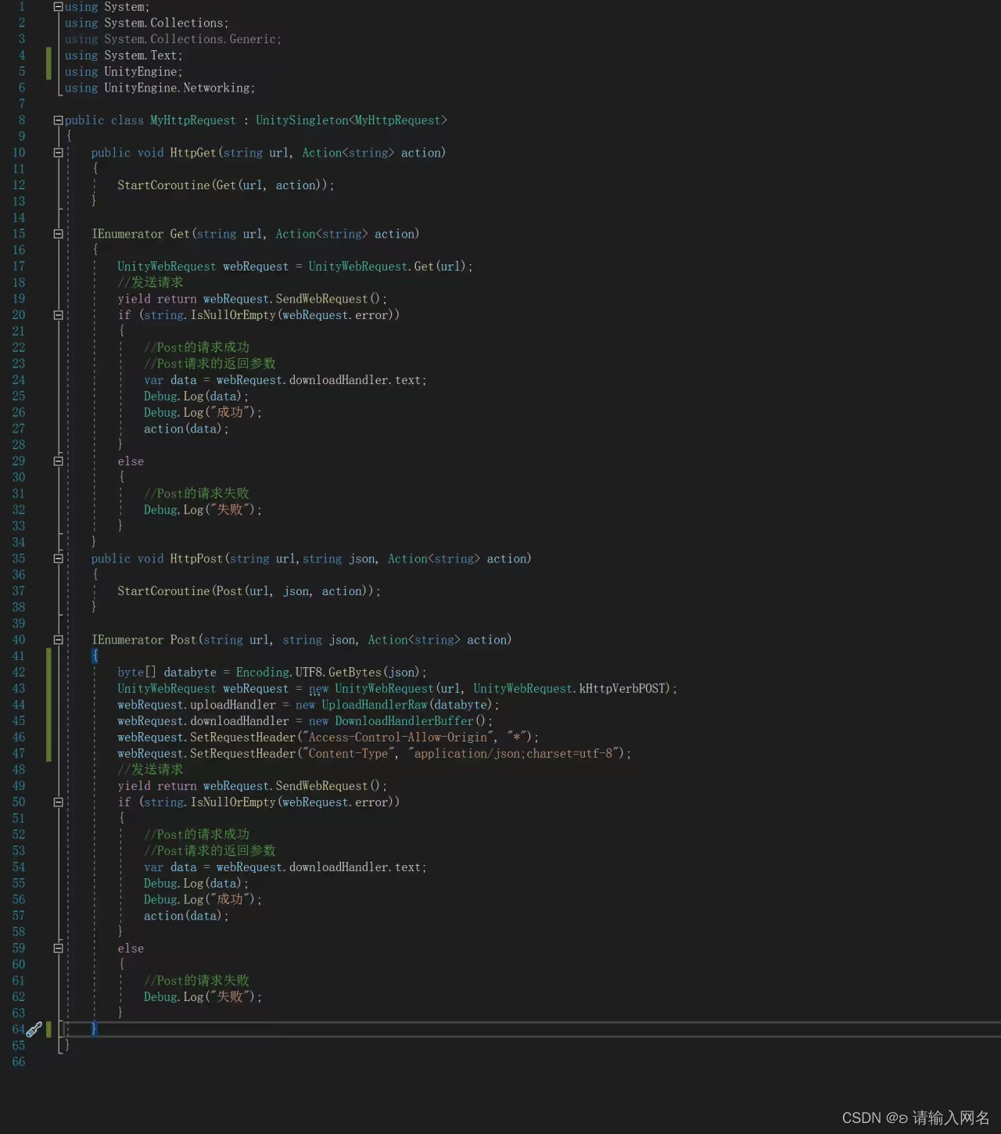Click 'HttpGet' method name on line 10
Screen dimensions: 1001x1134
[x=193, y=153]
